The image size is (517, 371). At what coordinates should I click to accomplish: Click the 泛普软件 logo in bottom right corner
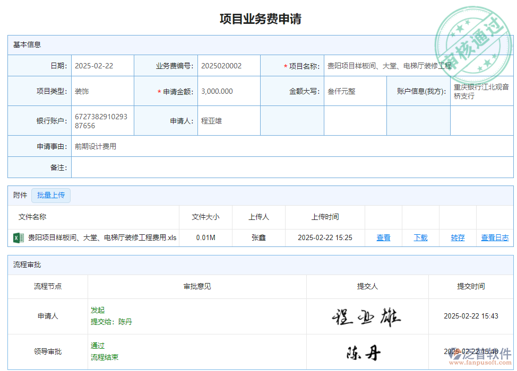point(485,358)
